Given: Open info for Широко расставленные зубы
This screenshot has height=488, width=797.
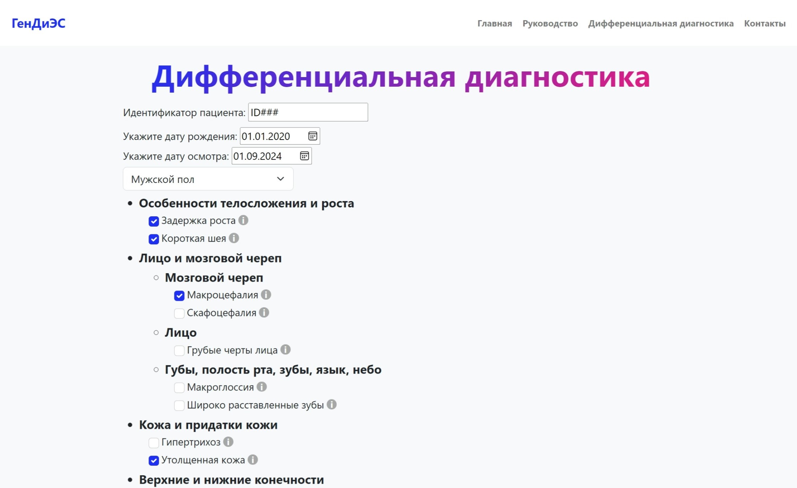Looking at the screenshot, I should point(332,405).
